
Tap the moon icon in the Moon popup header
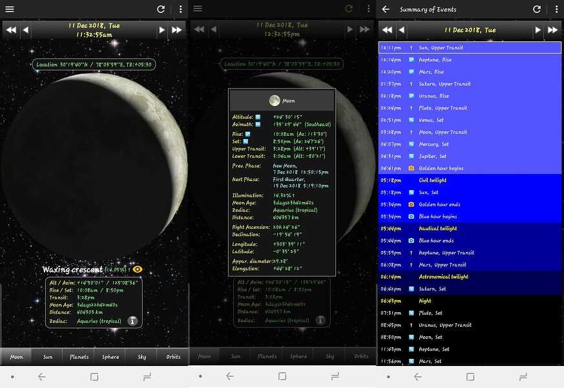coord(275,100)
